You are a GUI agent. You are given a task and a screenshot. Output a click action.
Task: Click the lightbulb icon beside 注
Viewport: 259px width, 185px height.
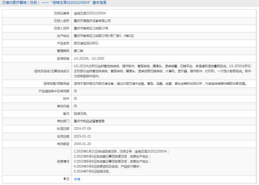click(65, 179)
